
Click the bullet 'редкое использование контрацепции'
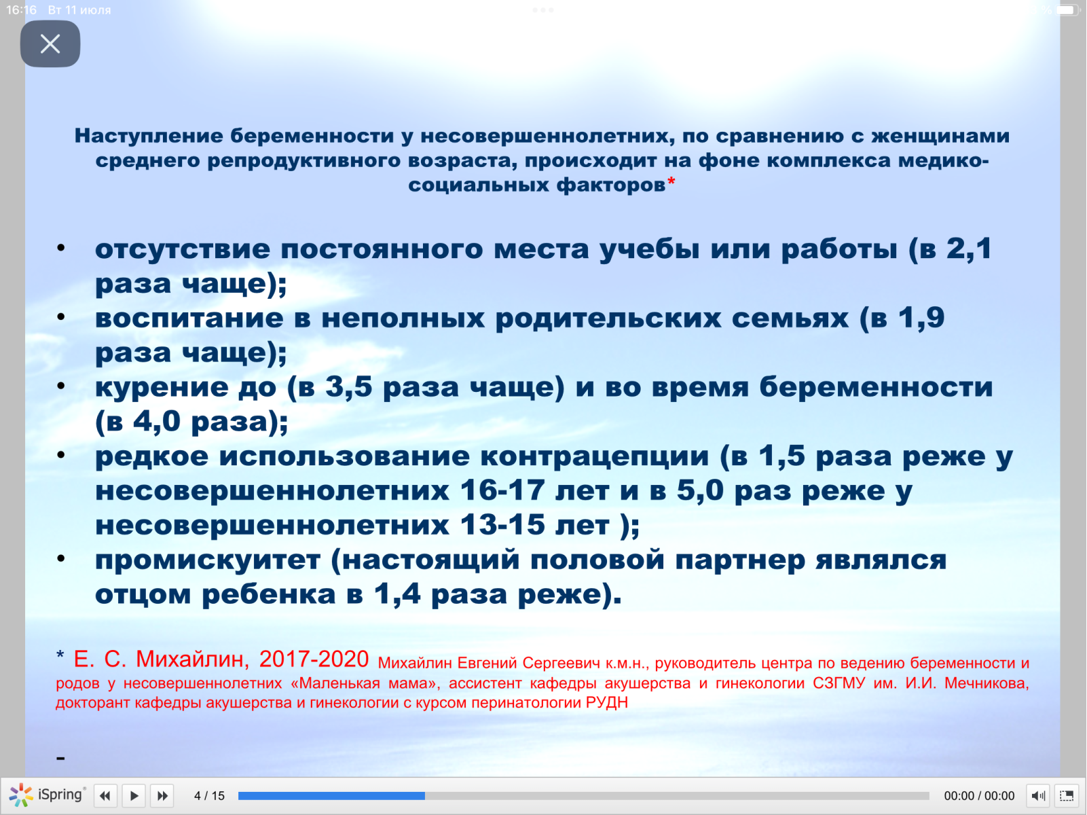point(553,490)
